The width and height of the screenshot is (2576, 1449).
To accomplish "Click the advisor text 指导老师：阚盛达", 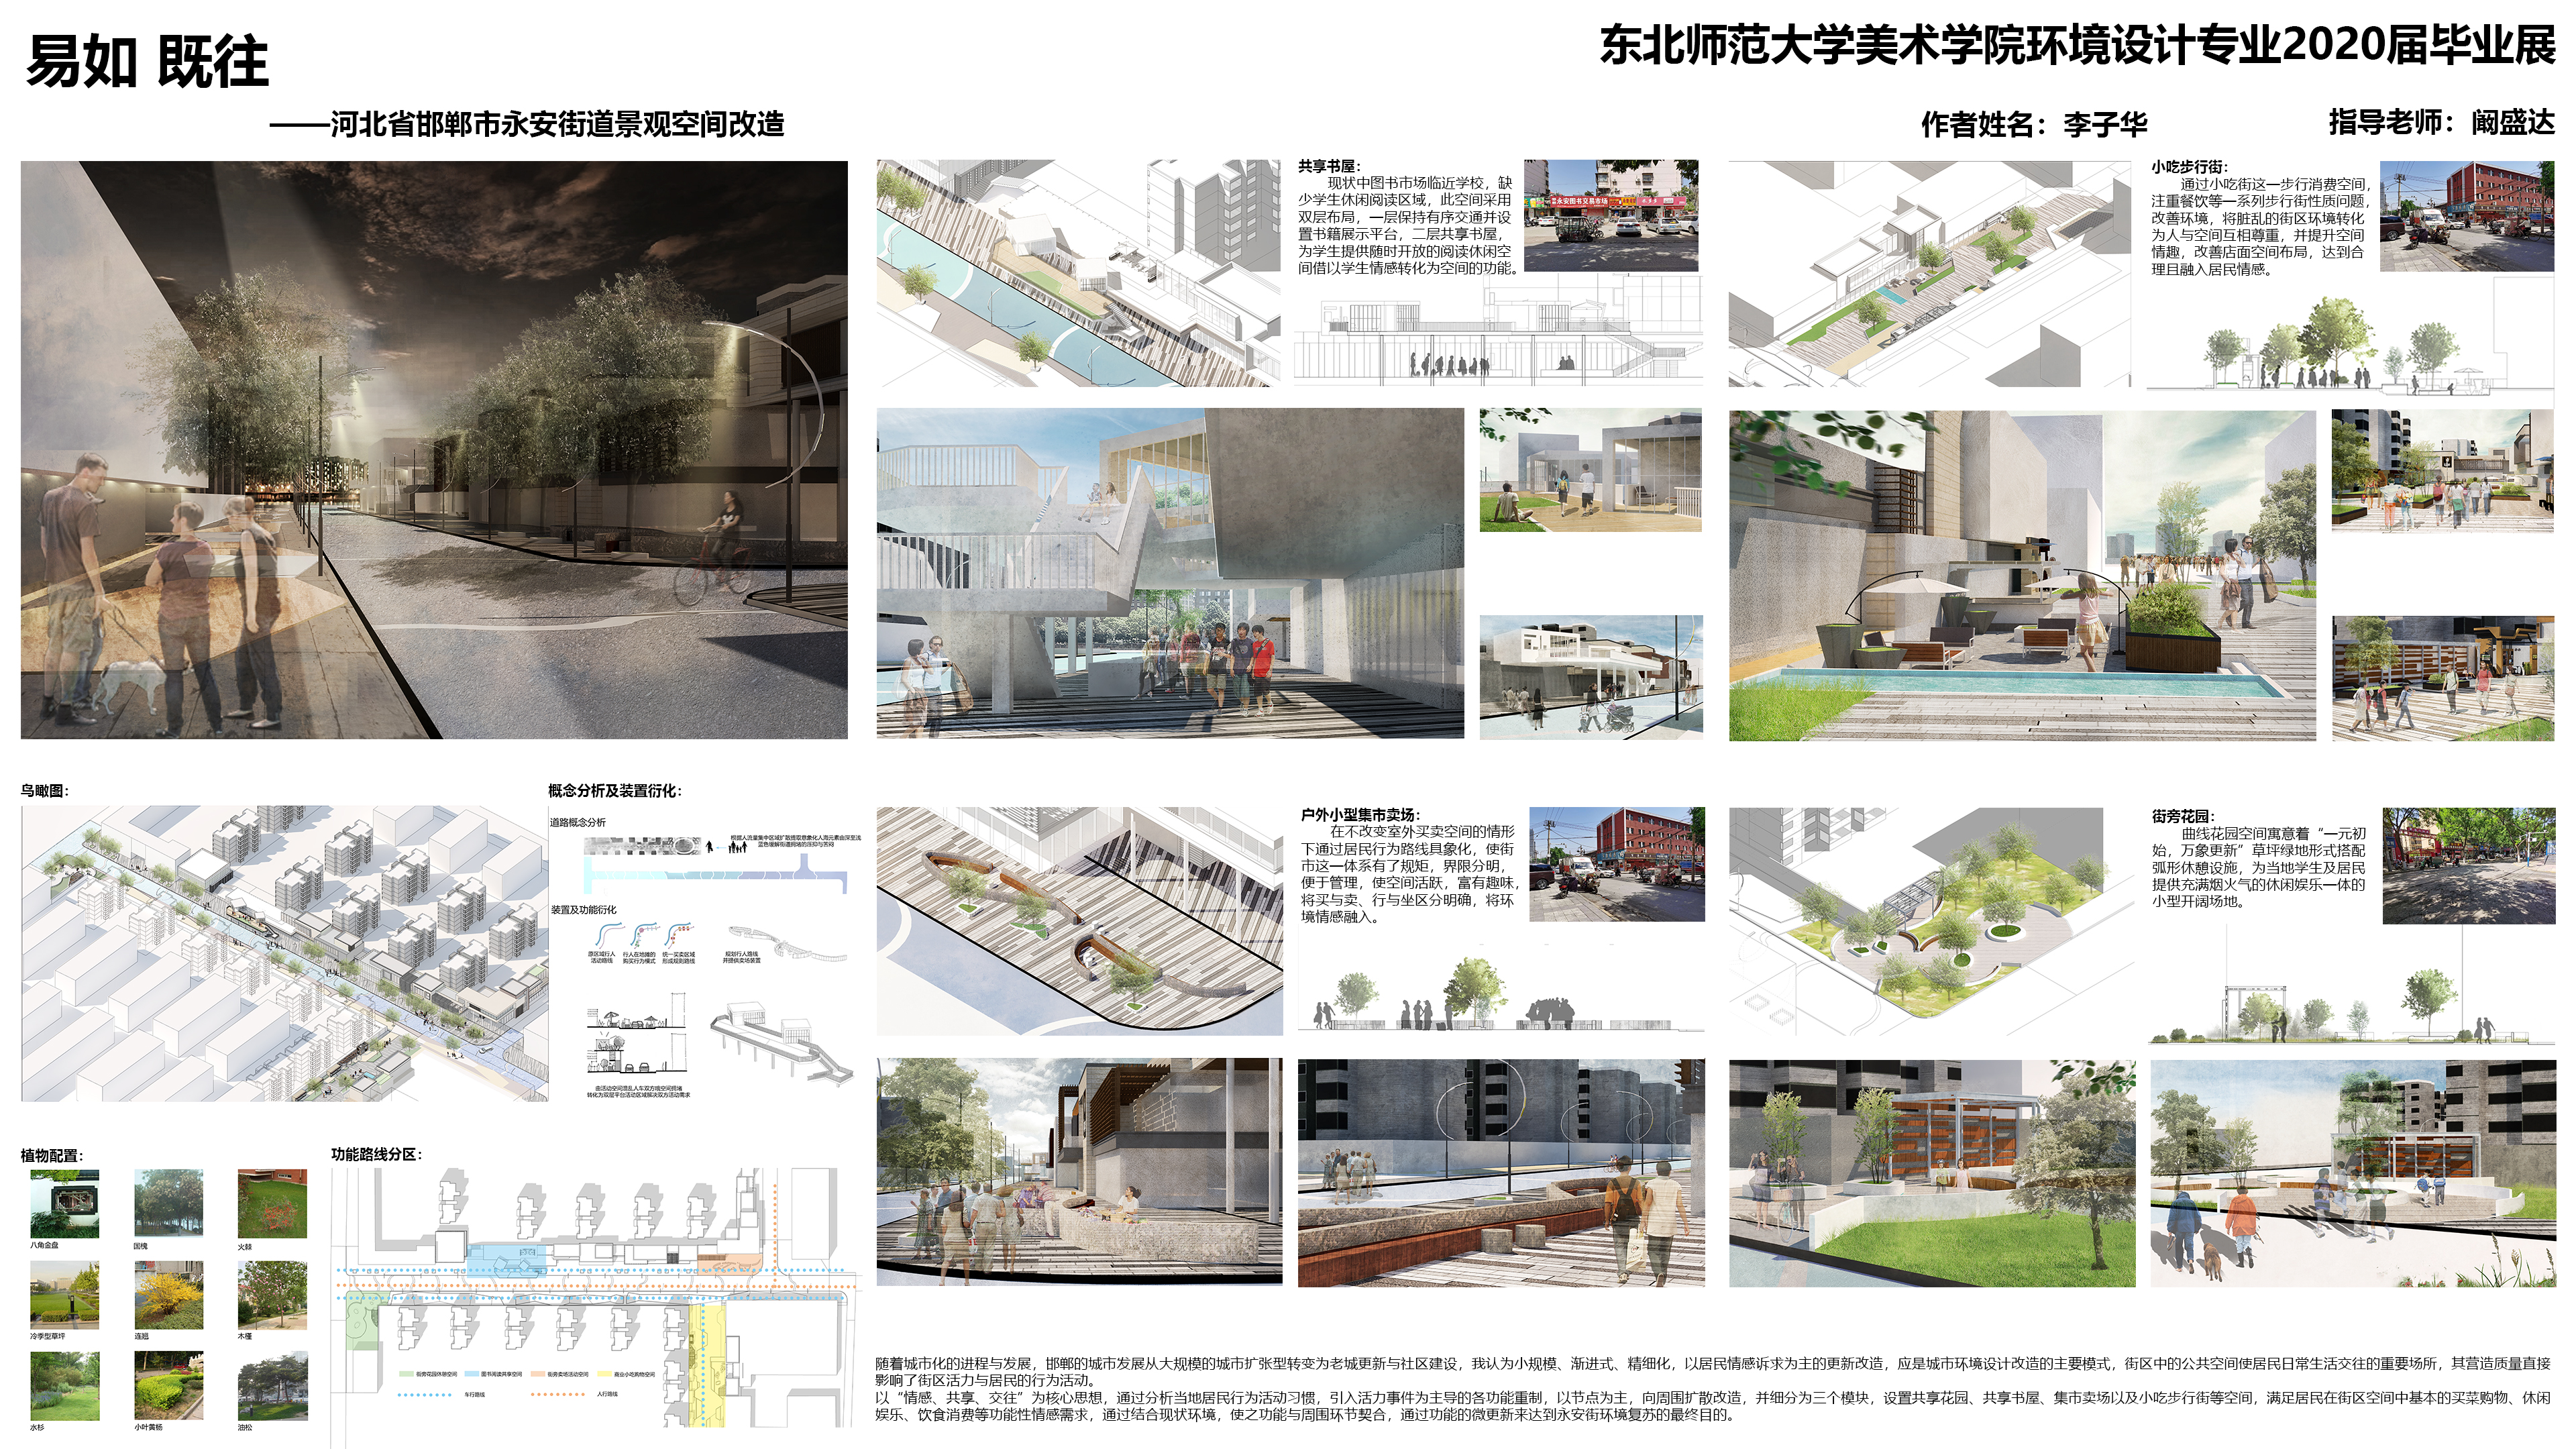I will tap(2442, 122).
